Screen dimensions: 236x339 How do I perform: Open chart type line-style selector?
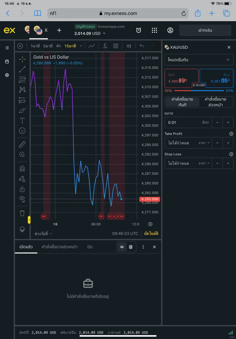click(x=91, y=46)
